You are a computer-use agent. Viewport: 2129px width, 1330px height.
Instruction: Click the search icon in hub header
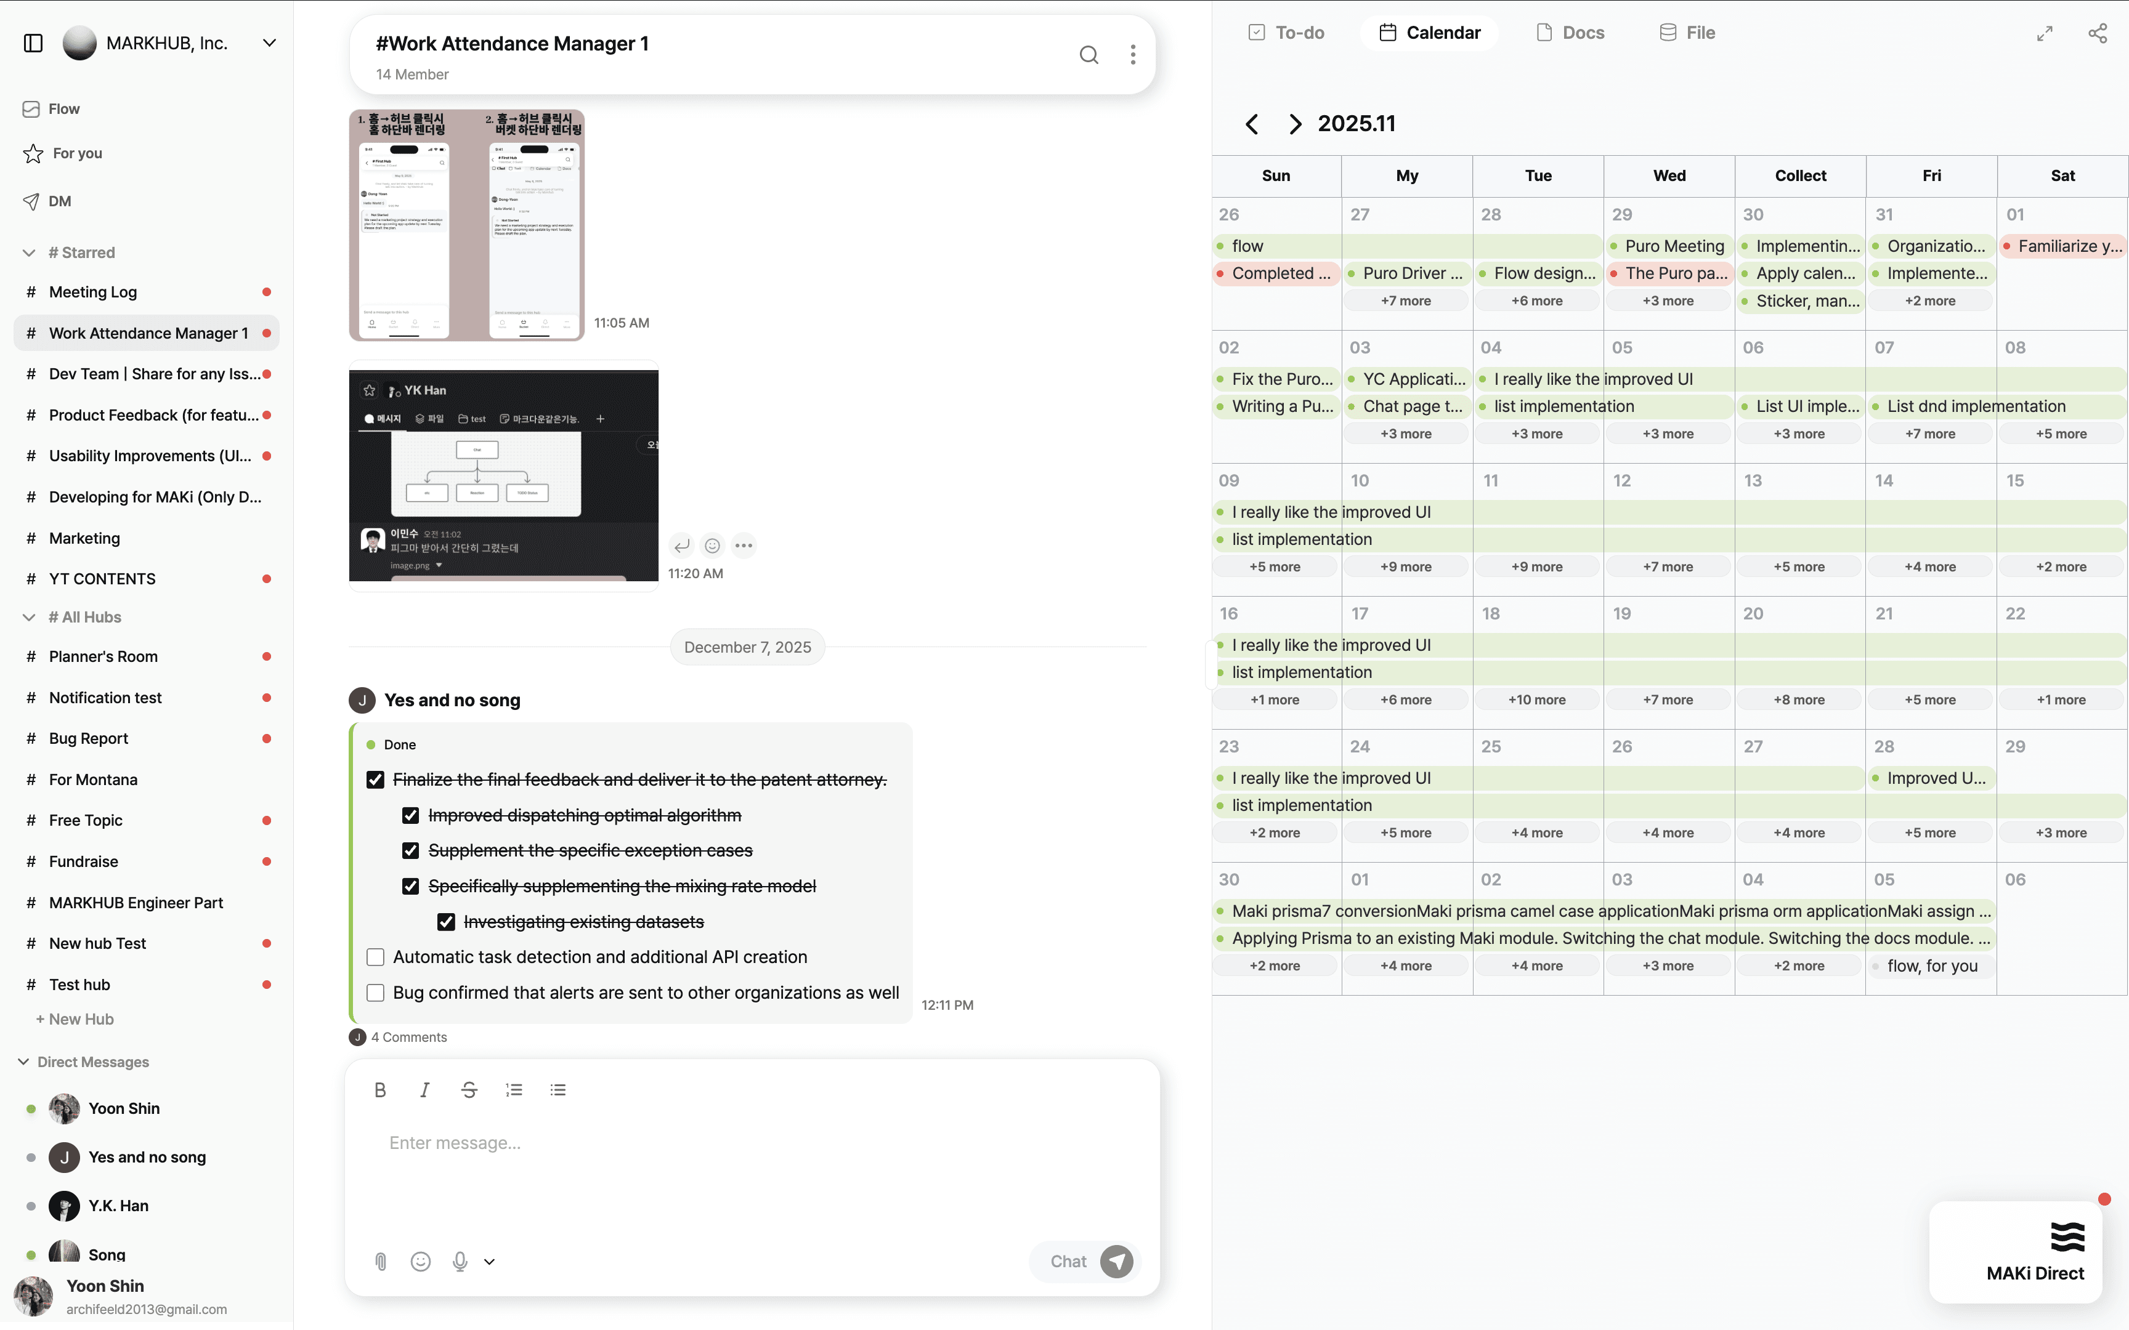(1089, 55)
